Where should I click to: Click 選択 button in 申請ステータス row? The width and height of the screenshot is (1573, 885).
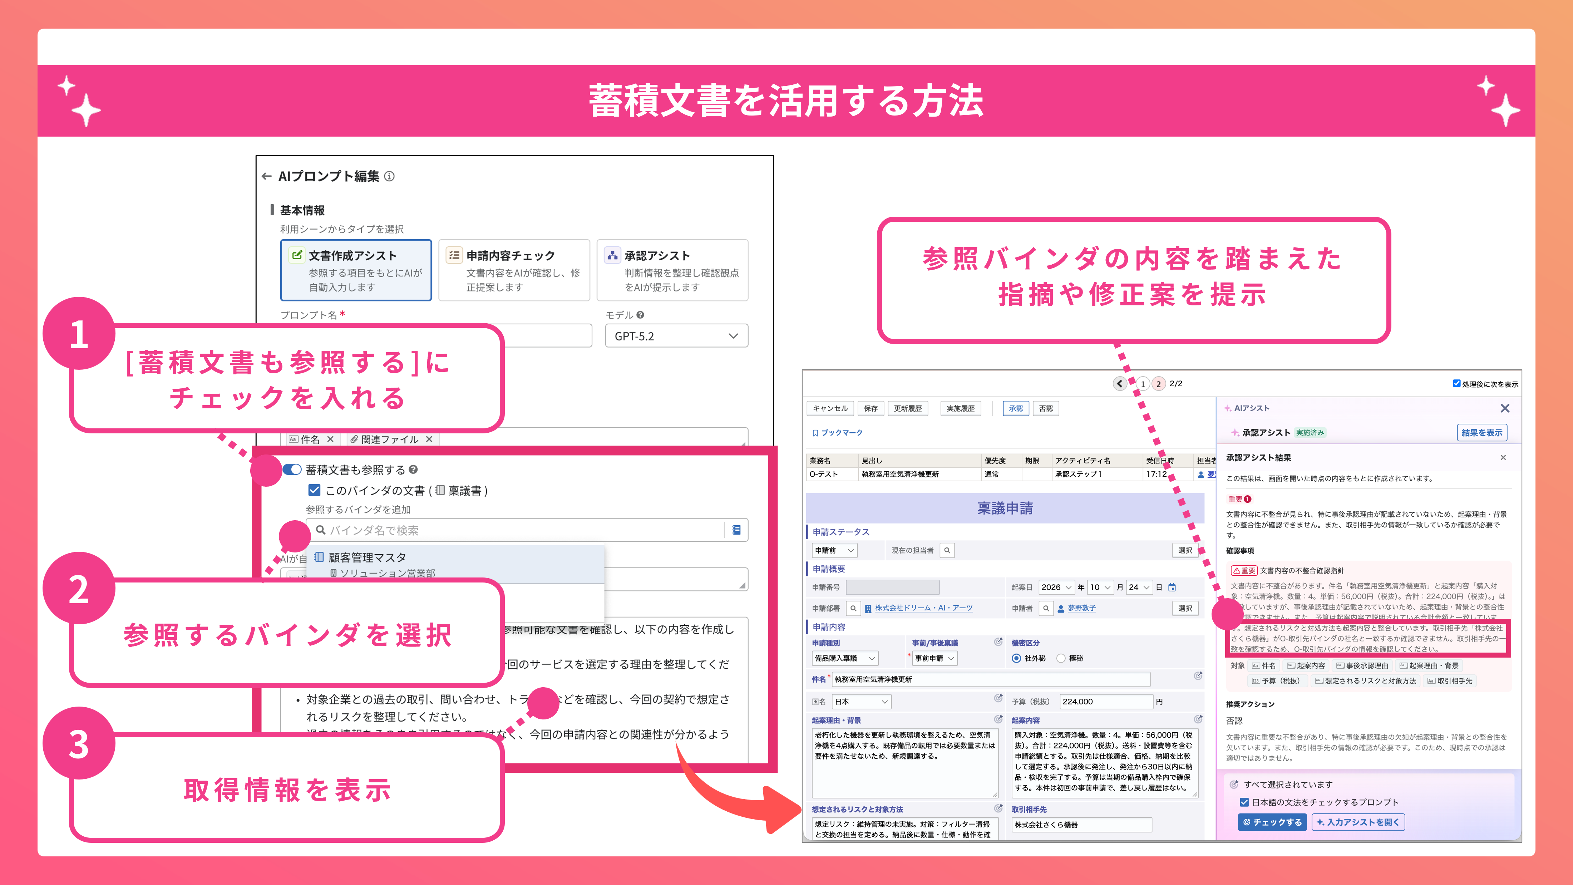click(x=1185, y=550)
